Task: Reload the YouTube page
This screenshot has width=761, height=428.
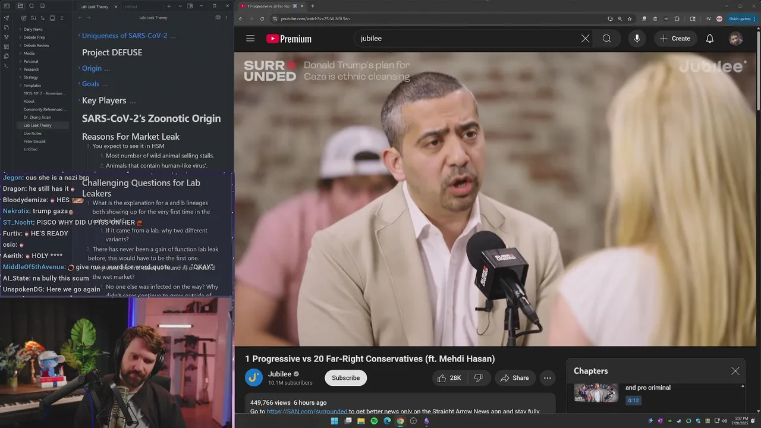Action: 262,18
